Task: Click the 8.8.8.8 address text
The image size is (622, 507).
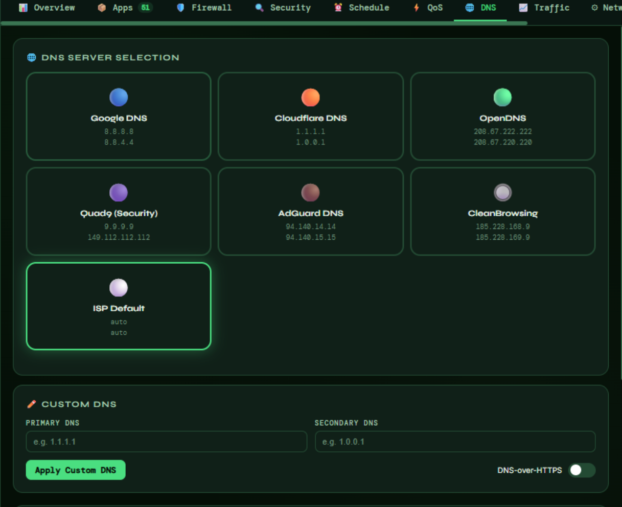Action: coord(119,131)
